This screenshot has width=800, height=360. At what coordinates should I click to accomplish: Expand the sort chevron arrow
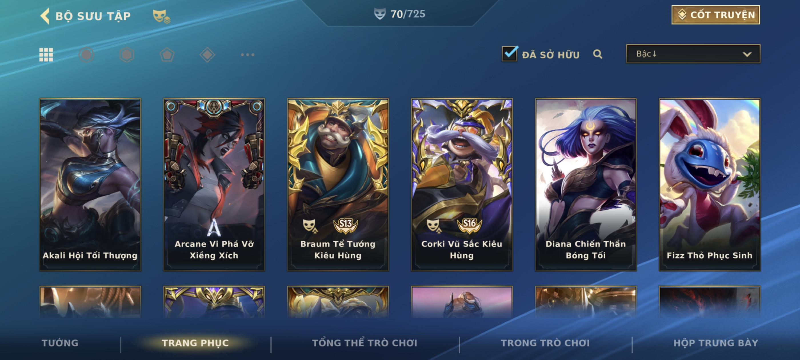747,54
